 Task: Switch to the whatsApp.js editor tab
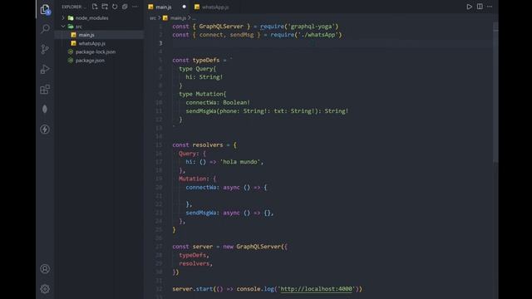(x=215, y=7)
